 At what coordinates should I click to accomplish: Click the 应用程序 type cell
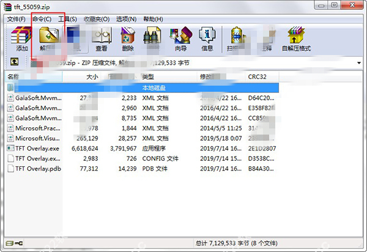[154, 149]
